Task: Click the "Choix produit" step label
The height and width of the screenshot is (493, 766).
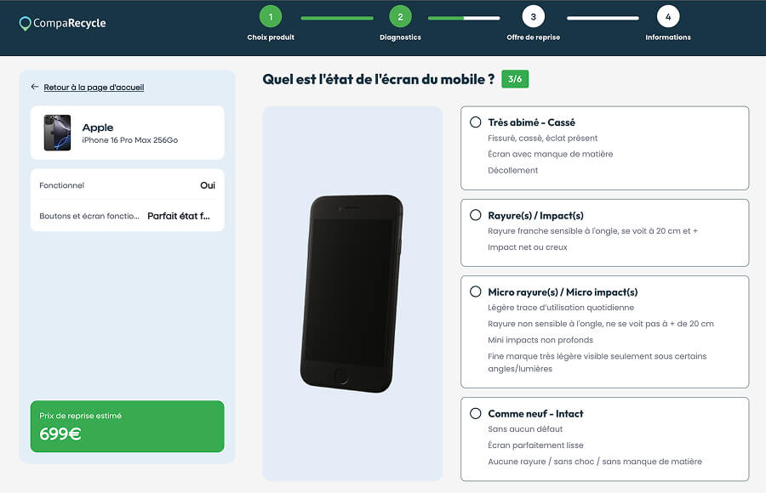Action: click(271, 37)
